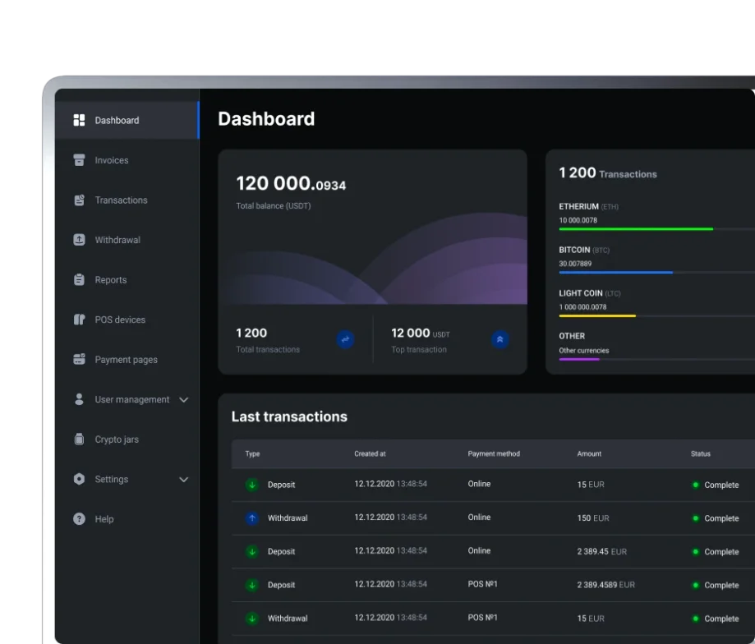Click the Etherium green progress bar
Viewport: 755px width, 644px height.
(x=636, y=229)
